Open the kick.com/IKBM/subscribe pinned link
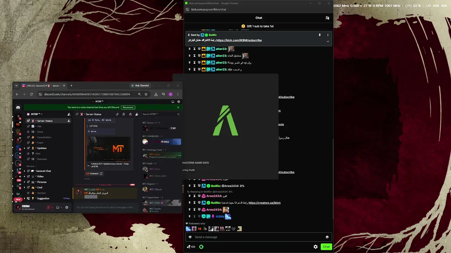The width and height of the screenshot is (451, 253). [x=239, y=40]
